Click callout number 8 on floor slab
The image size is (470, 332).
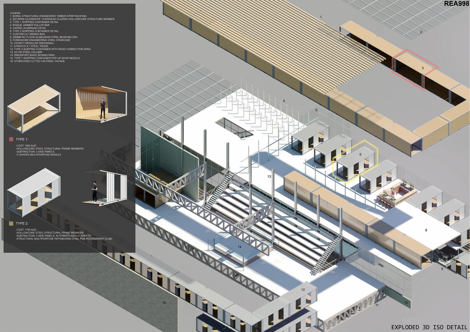[x=426, y=230]
